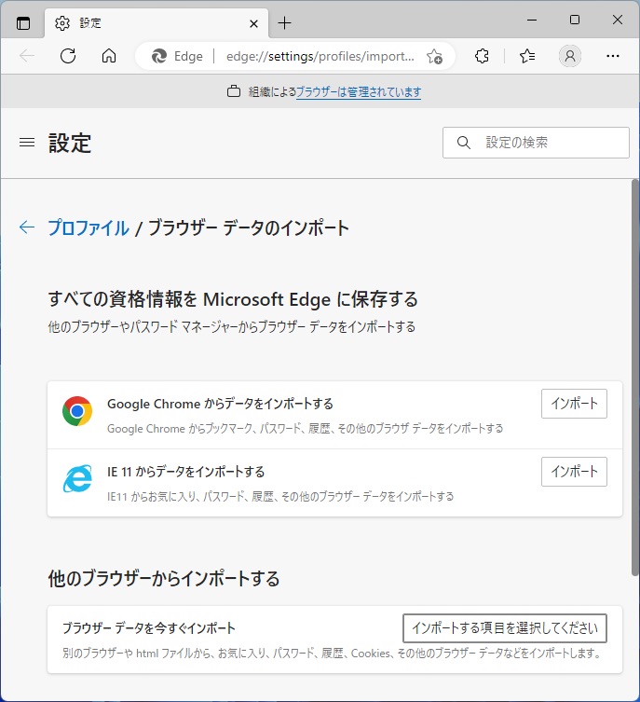Open the user profile avatar
The height and width of the screenshot is (702, 640).
point(570,56)
